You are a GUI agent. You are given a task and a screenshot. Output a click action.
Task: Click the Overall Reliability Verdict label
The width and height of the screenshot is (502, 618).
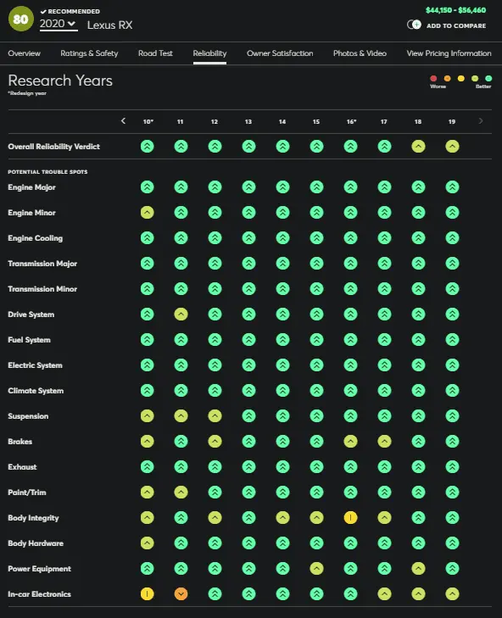(53, 147)
